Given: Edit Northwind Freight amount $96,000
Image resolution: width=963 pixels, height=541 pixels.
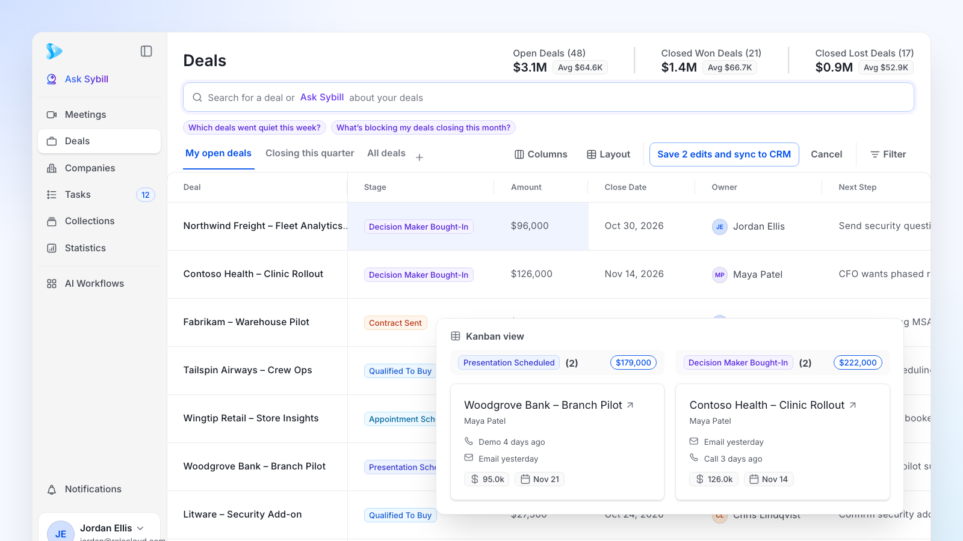Looking at the screenshot, I should coord(530,226).
